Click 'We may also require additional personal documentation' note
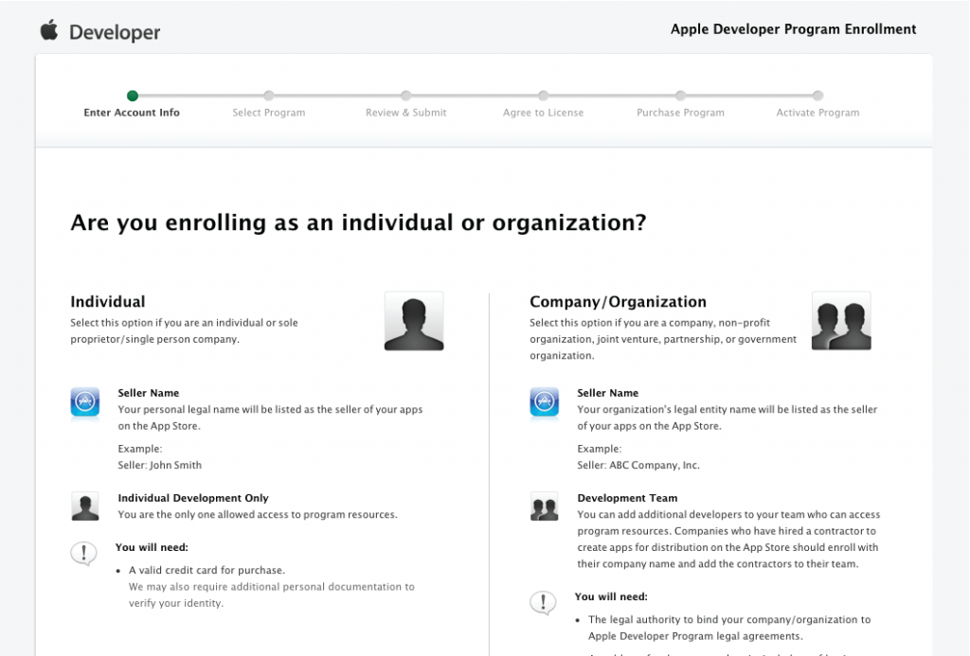 (272, 594)
